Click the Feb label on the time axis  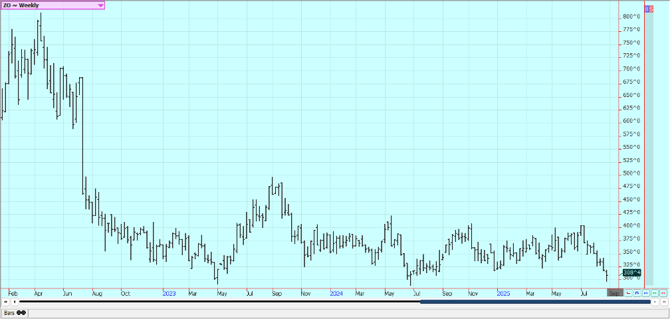(x=13, y=293)
